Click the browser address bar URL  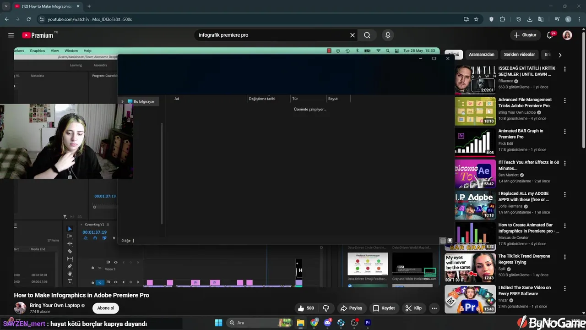(x=90, y=19)
